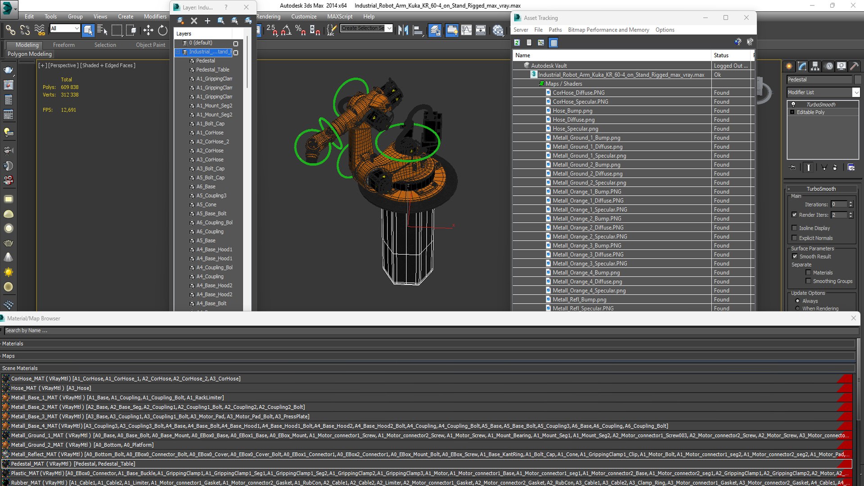
Task: Enable the Isoline Display checkbox
Action: coord(794,228)
